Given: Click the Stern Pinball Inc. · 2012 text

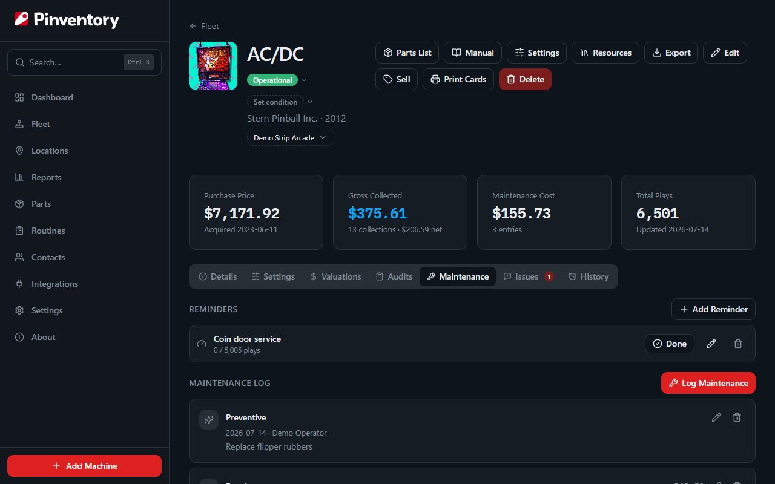Looking at the screenshot, I should 297,119.
